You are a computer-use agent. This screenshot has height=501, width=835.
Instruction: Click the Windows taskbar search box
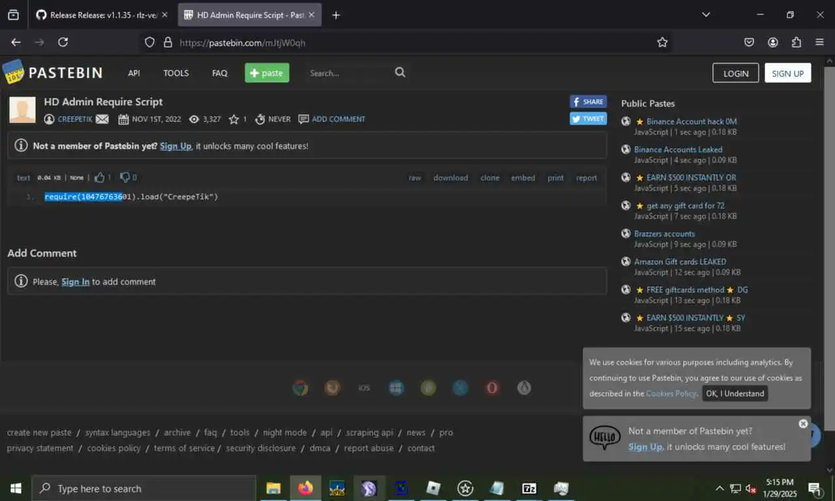coord(144,488)
